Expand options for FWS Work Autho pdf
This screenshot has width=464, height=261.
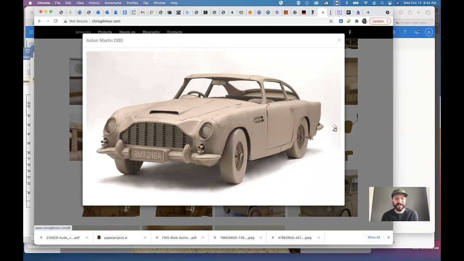coord(203,238)
